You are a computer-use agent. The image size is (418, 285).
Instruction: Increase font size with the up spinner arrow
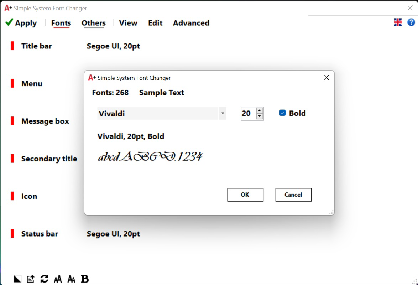260,110
